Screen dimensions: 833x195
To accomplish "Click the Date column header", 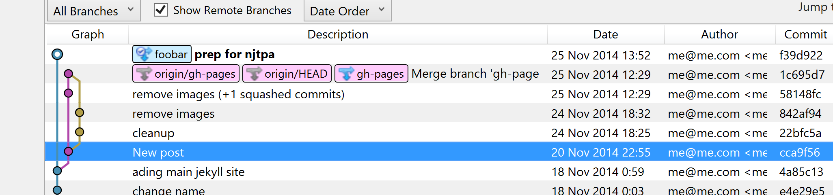I will point(605,34).
